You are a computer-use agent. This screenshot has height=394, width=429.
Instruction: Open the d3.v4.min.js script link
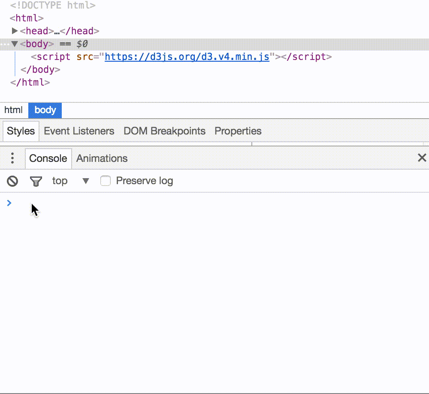pos(187,57)
